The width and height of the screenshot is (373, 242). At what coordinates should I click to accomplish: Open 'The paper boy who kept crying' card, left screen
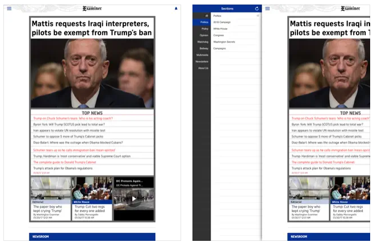point(51,199)
